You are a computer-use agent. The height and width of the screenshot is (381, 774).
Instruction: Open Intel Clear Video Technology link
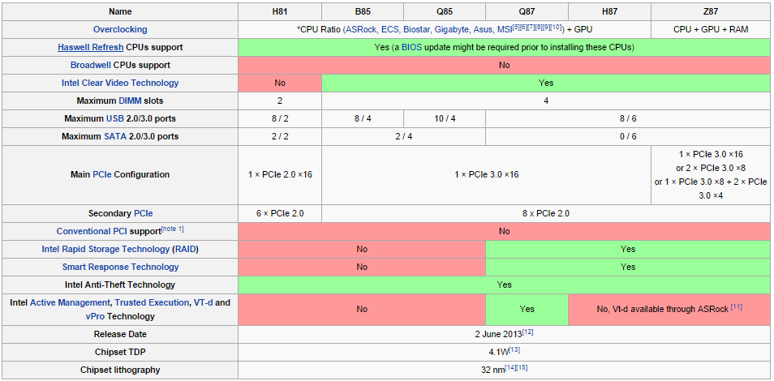[120, 83]
